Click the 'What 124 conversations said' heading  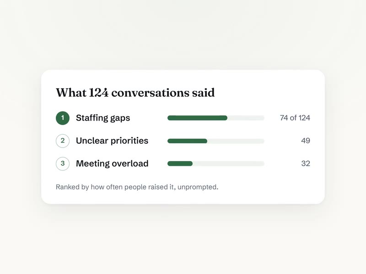[135, 93]
